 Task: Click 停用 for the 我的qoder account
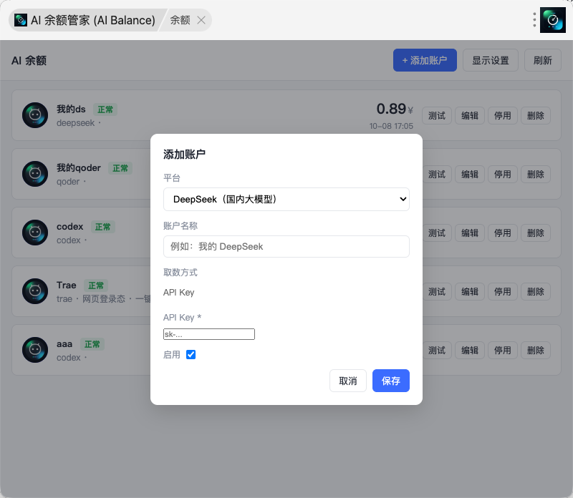[503, 175]
